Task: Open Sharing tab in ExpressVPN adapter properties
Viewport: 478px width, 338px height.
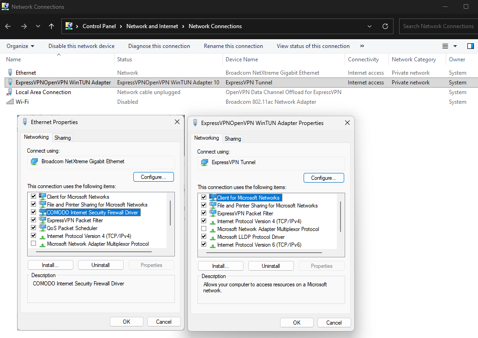Action: tap(233, 139)
